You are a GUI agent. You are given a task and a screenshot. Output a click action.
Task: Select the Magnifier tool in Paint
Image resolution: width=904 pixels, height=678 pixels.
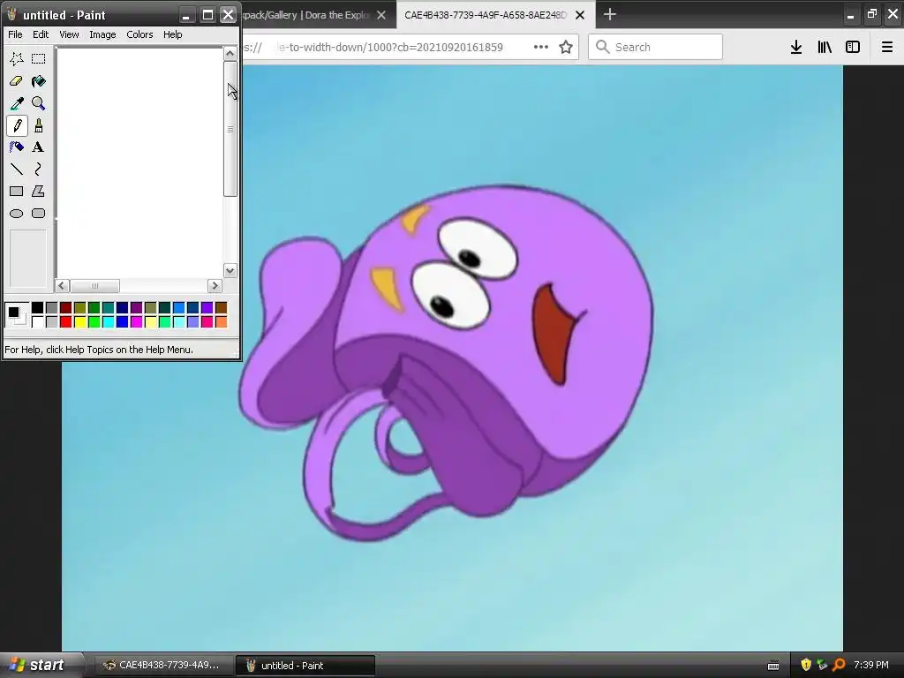[38, 103]
